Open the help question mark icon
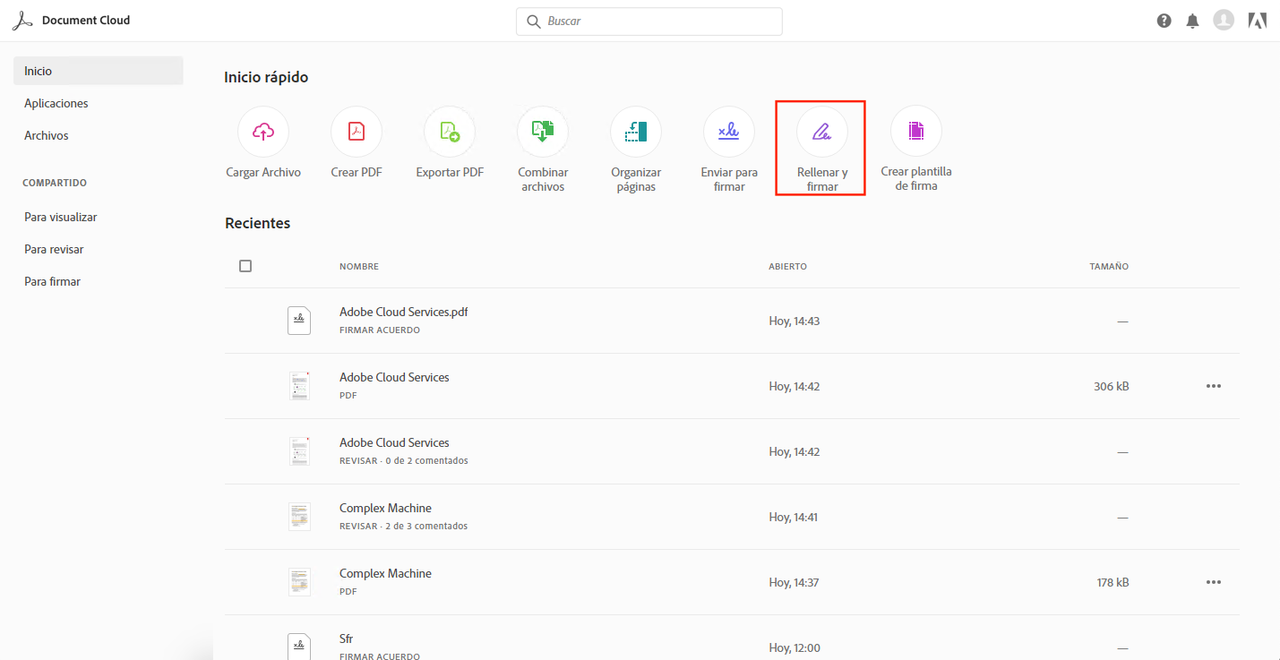The height and width of the screenshot is (660, 1280). (1164, 21)
